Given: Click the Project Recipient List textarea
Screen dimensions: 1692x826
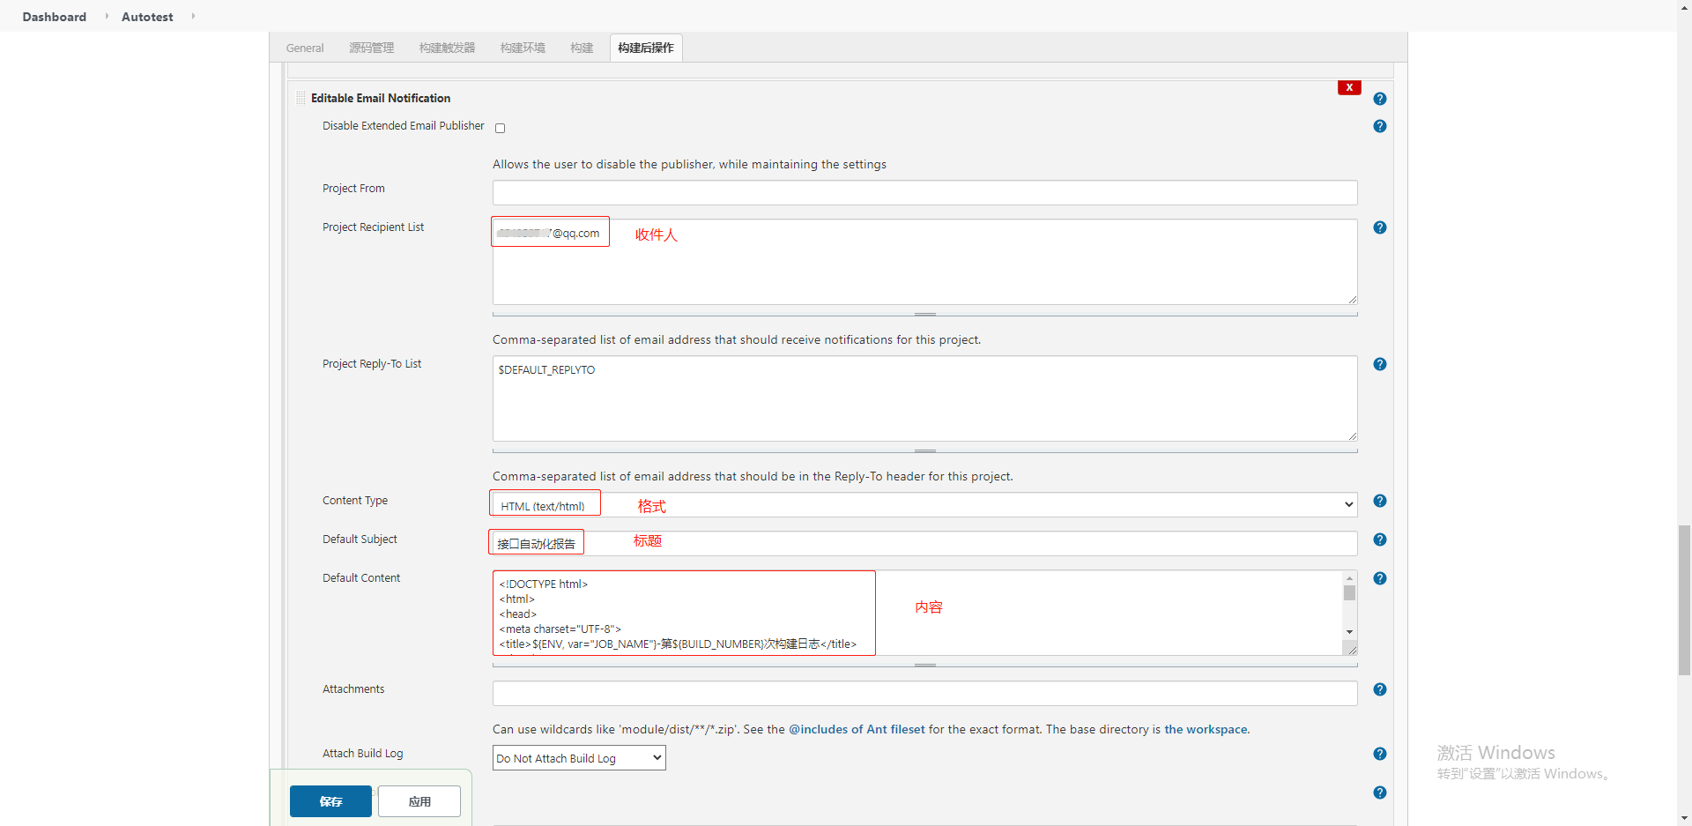Looking at the screenshot, I should coord(924,262).
